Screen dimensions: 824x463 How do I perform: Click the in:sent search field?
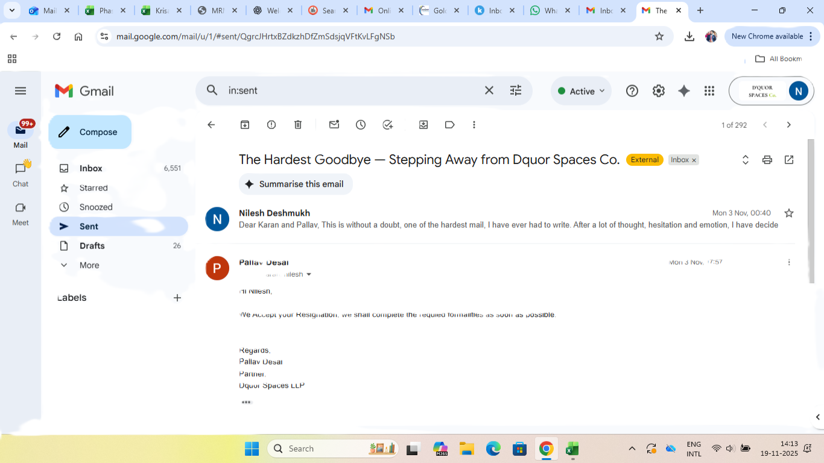click(x=350, y=90)
